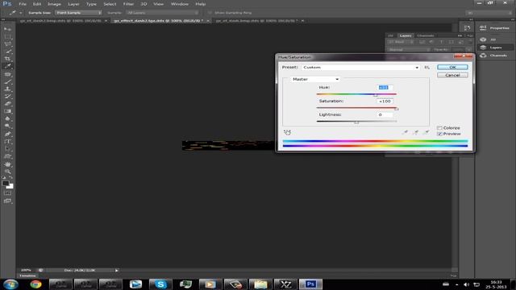Image resolution: width=516 pixels, height=290 pixels.
Task: Open Sample All Layers dropdown
Action: click(x=163, y=13)
